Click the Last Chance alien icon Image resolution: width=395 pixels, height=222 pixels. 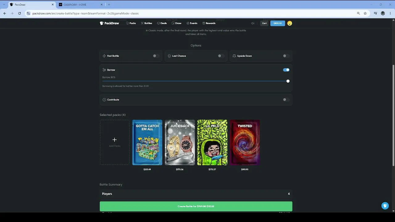[x=169, y=56]
